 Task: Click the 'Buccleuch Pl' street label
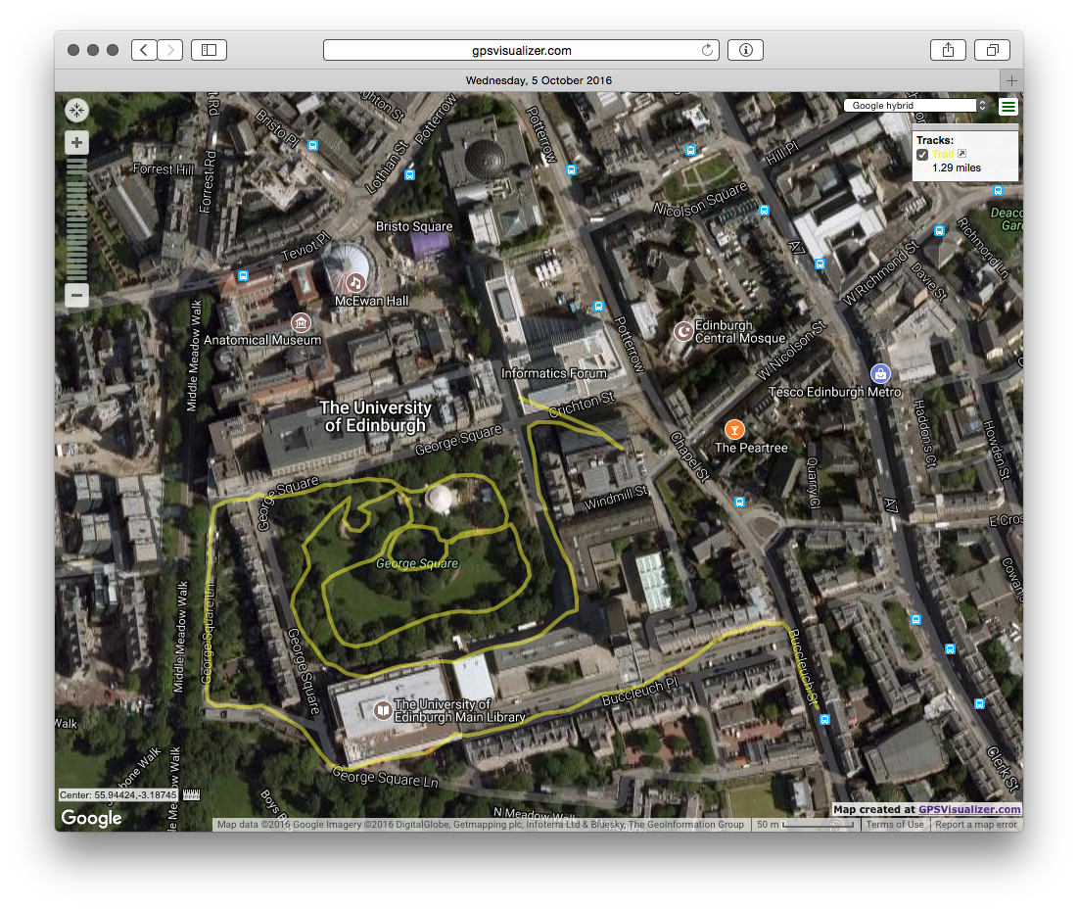(640, 692)
